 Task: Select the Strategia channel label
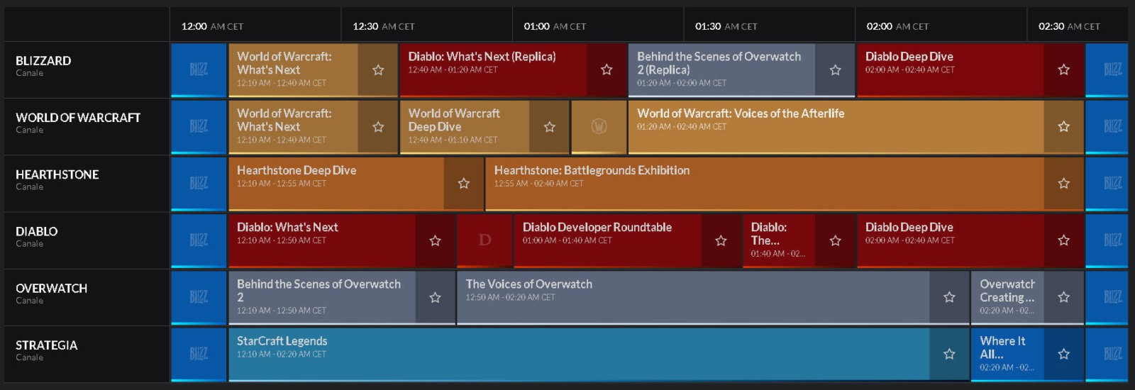point(47,345)
